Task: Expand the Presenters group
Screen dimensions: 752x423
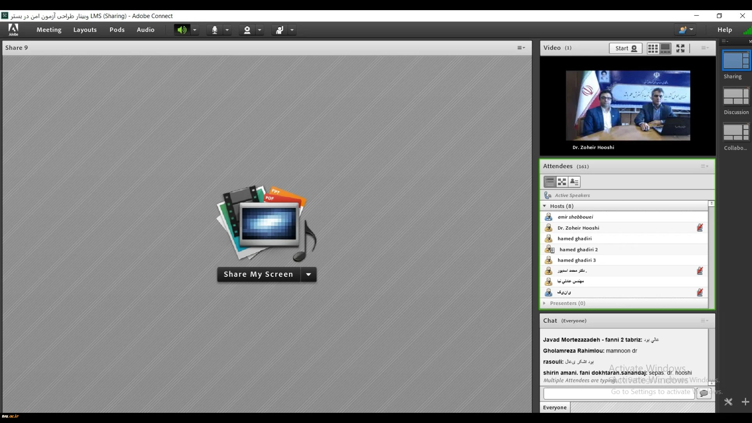Action: coord(545,303)
